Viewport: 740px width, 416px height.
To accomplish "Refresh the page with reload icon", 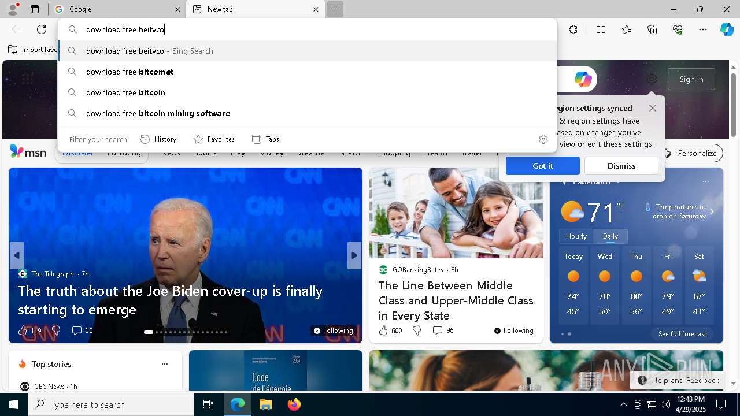I will pyautogui.click(x=42, y=29).
